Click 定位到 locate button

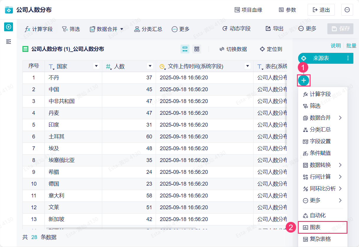point(271,49)
